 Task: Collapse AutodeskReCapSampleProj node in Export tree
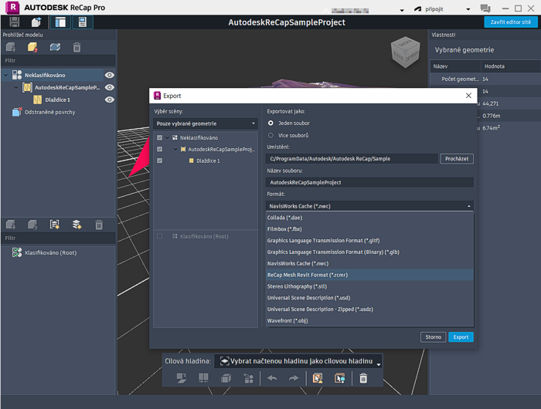pos(175,149)
